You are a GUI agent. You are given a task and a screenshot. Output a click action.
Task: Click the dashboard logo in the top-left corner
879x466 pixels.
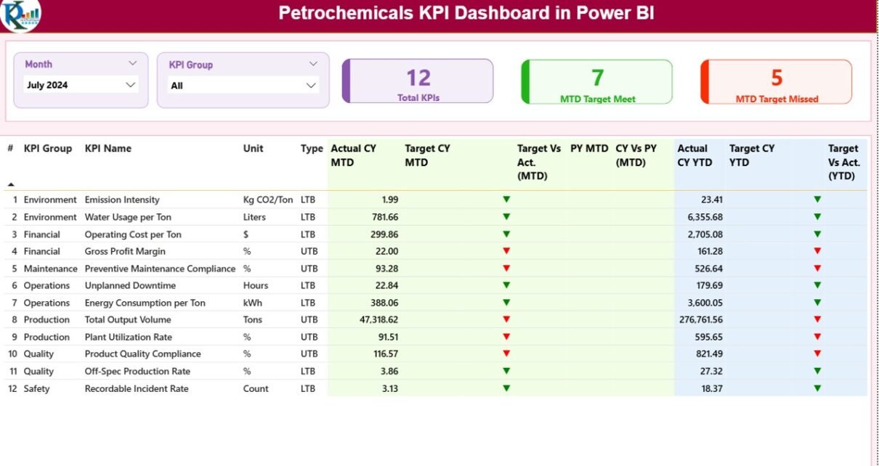pos(20,15)
